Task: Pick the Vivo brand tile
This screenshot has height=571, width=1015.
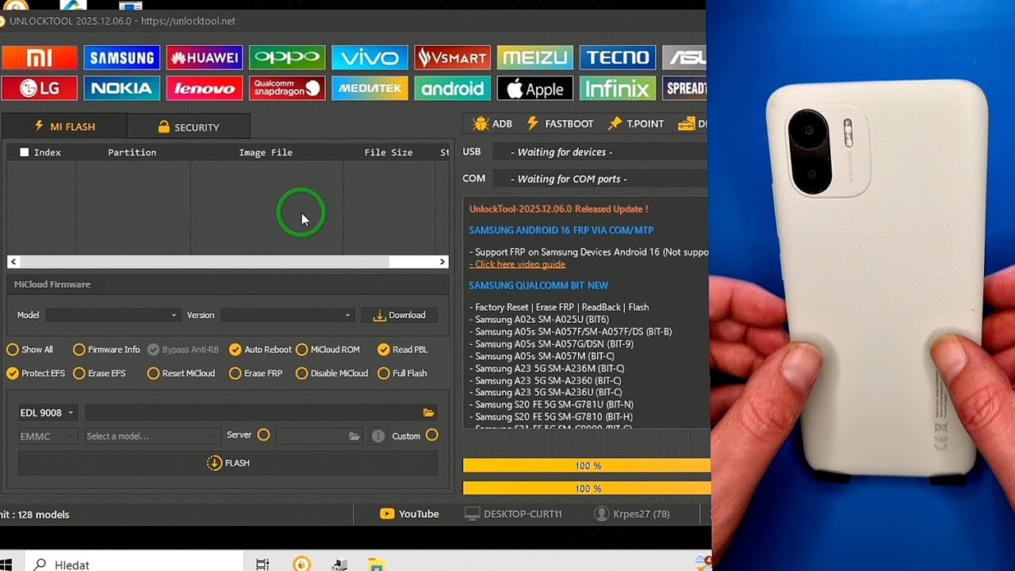Action: (x=370, y=57)
